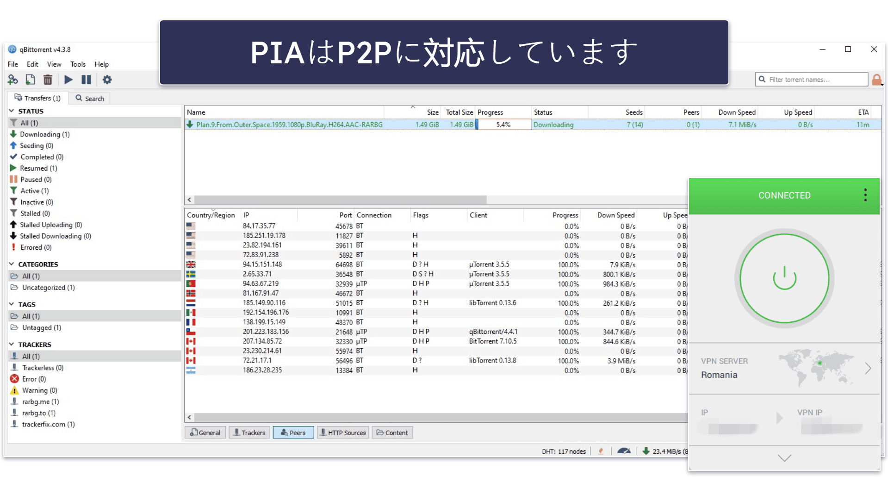Screen dimensions: 888x499
Task: Open Options via the gear icon
Action: (x=107, y=80)
